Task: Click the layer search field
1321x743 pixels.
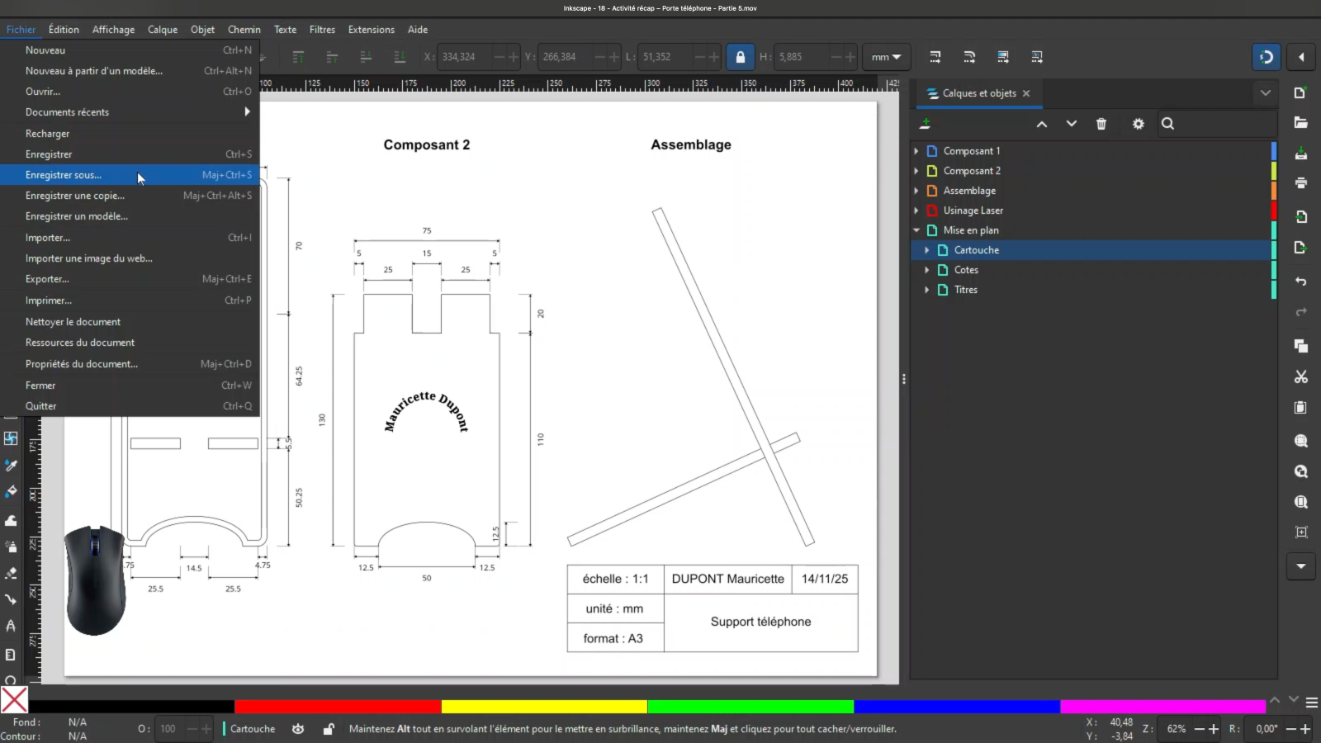Action: 1218,124
